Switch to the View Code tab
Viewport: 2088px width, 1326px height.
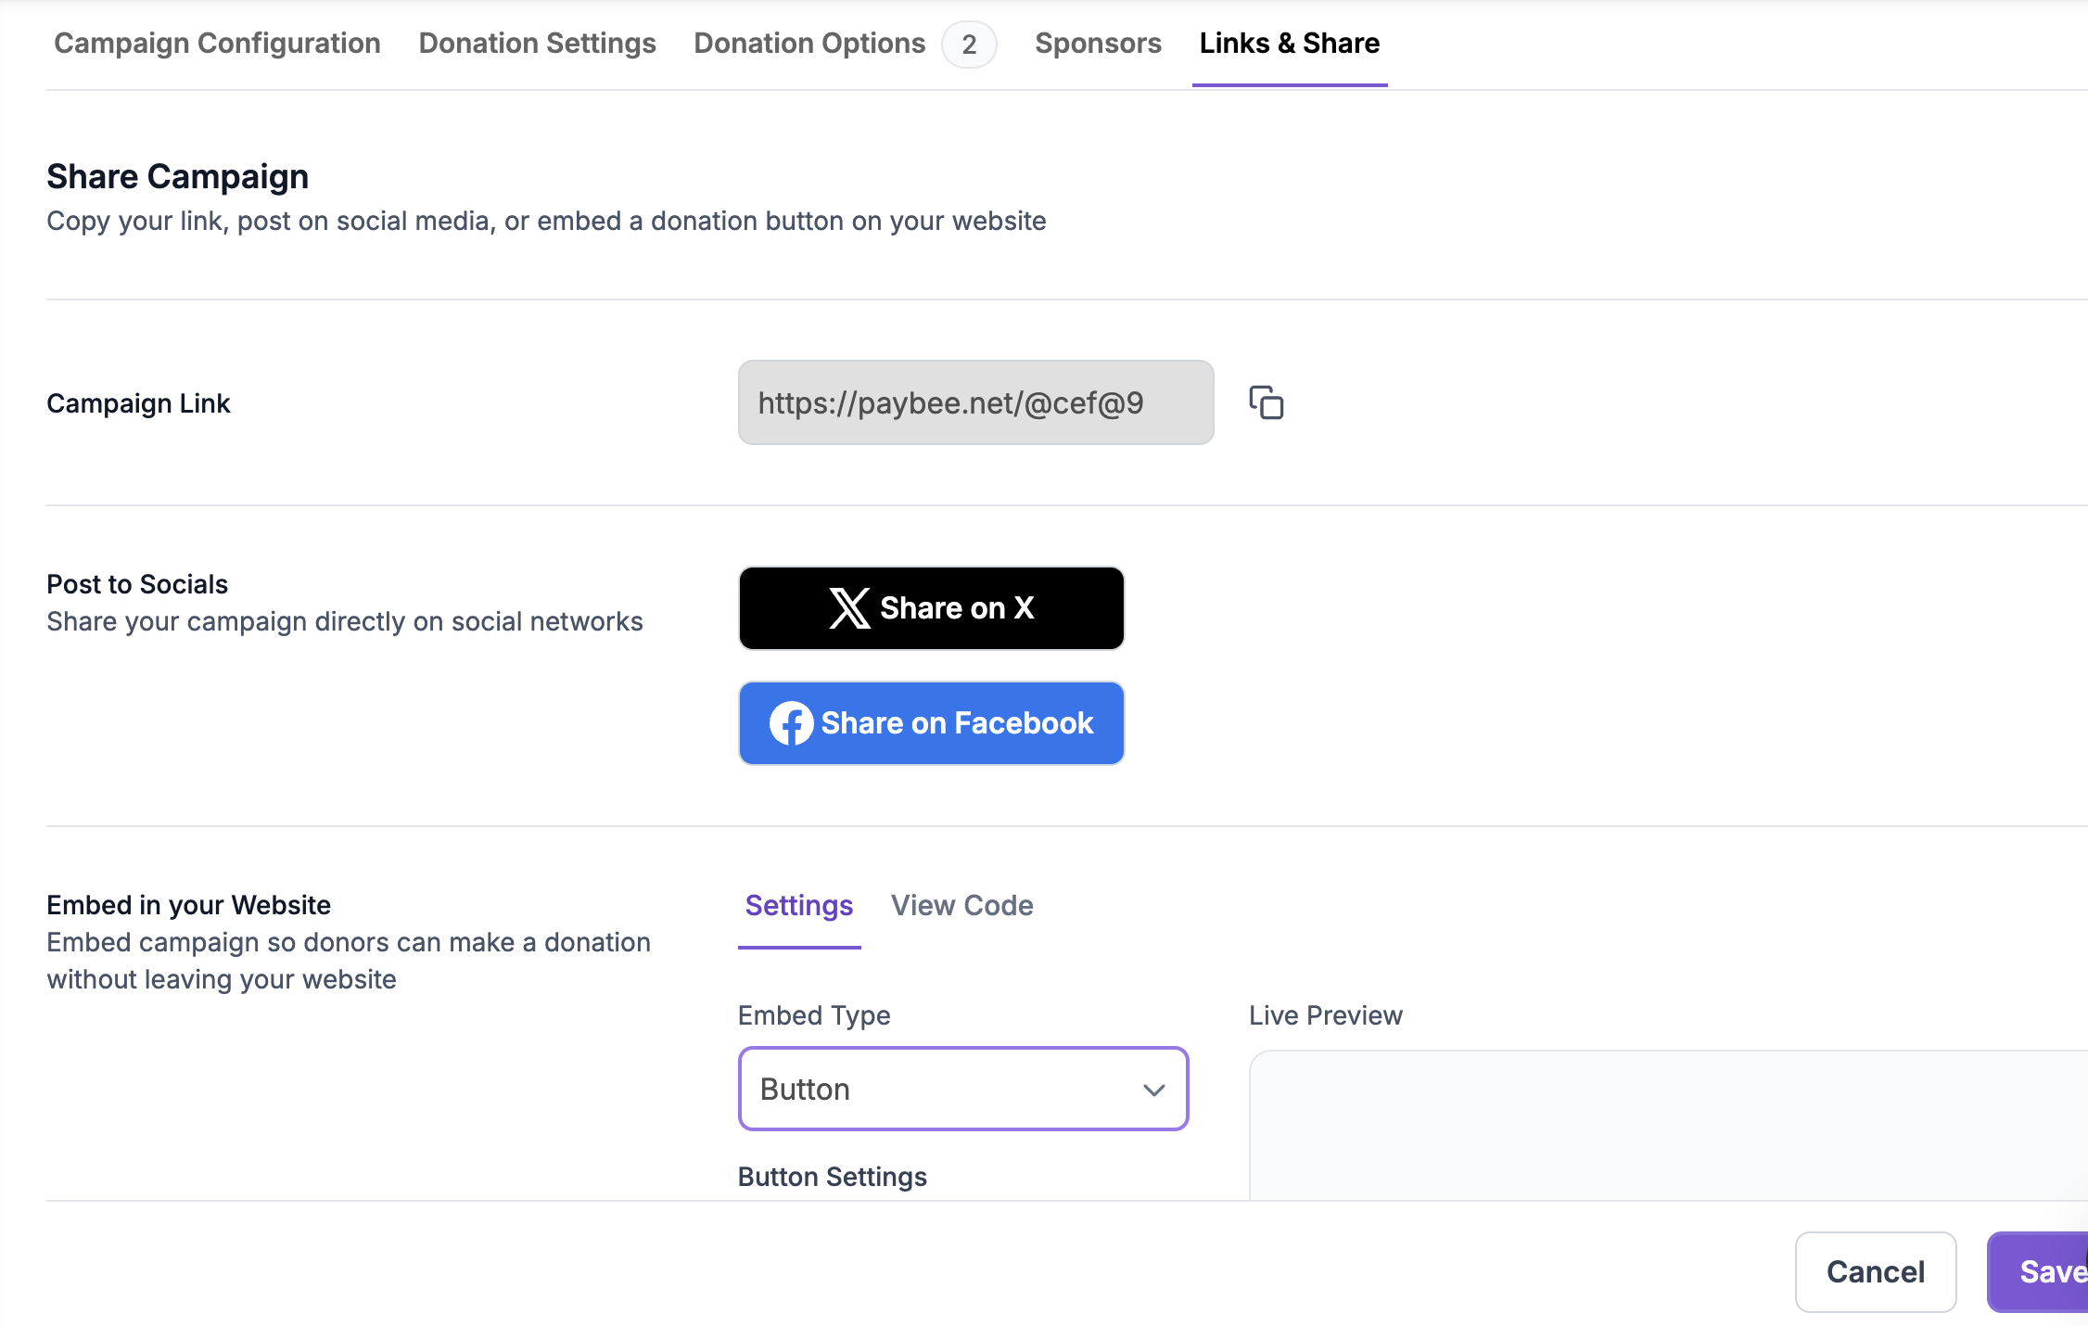[961, 905]
